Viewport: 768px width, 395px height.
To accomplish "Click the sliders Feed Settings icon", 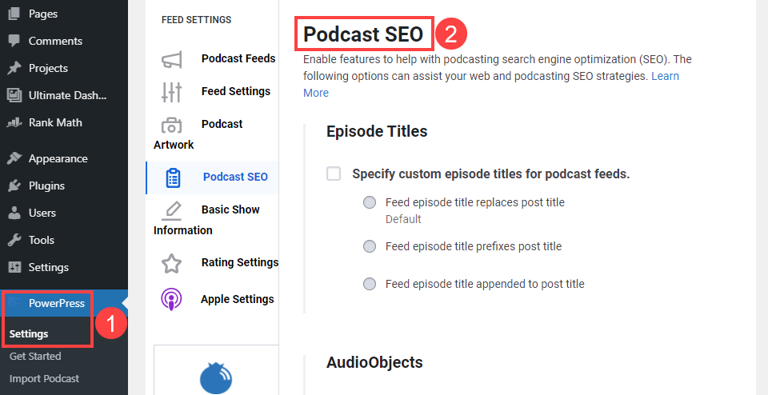I will pos(172,92).
